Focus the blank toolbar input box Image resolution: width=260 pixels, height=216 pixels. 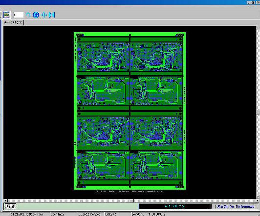coord(19,15)
